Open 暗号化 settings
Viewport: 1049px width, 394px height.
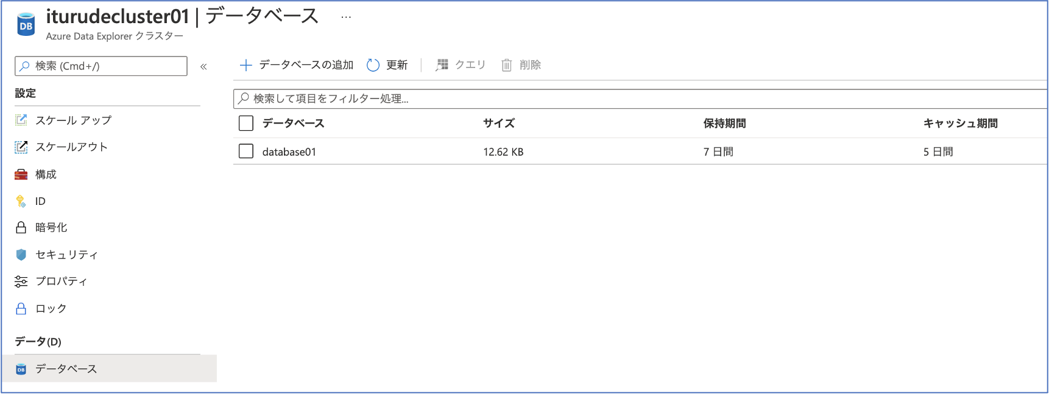point(51,227)
